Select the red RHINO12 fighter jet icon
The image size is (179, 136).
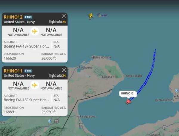coord(128,102)
